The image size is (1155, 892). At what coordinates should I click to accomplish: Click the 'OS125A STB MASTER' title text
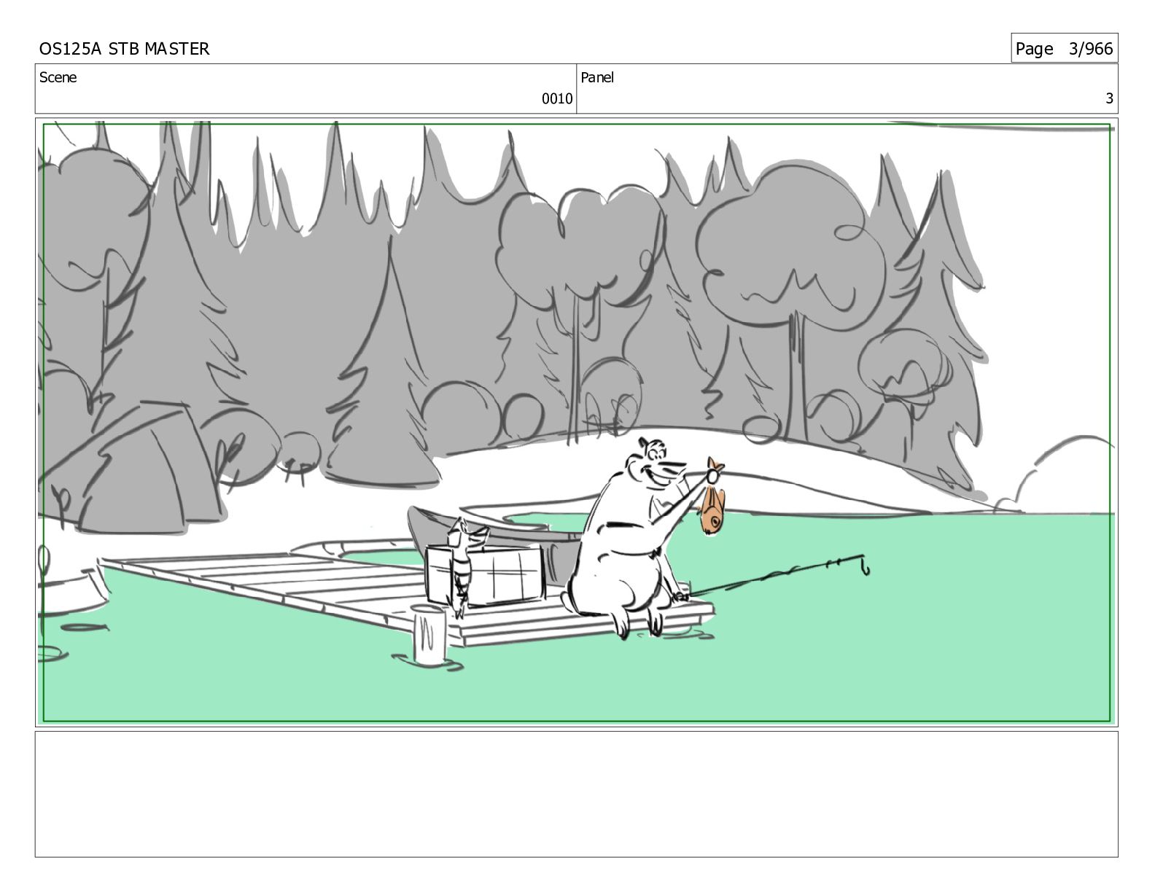pyautogui.click(x=124, y=49)
